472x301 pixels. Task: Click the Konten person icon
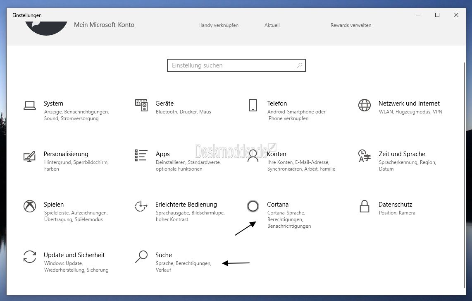coord(253,156)
